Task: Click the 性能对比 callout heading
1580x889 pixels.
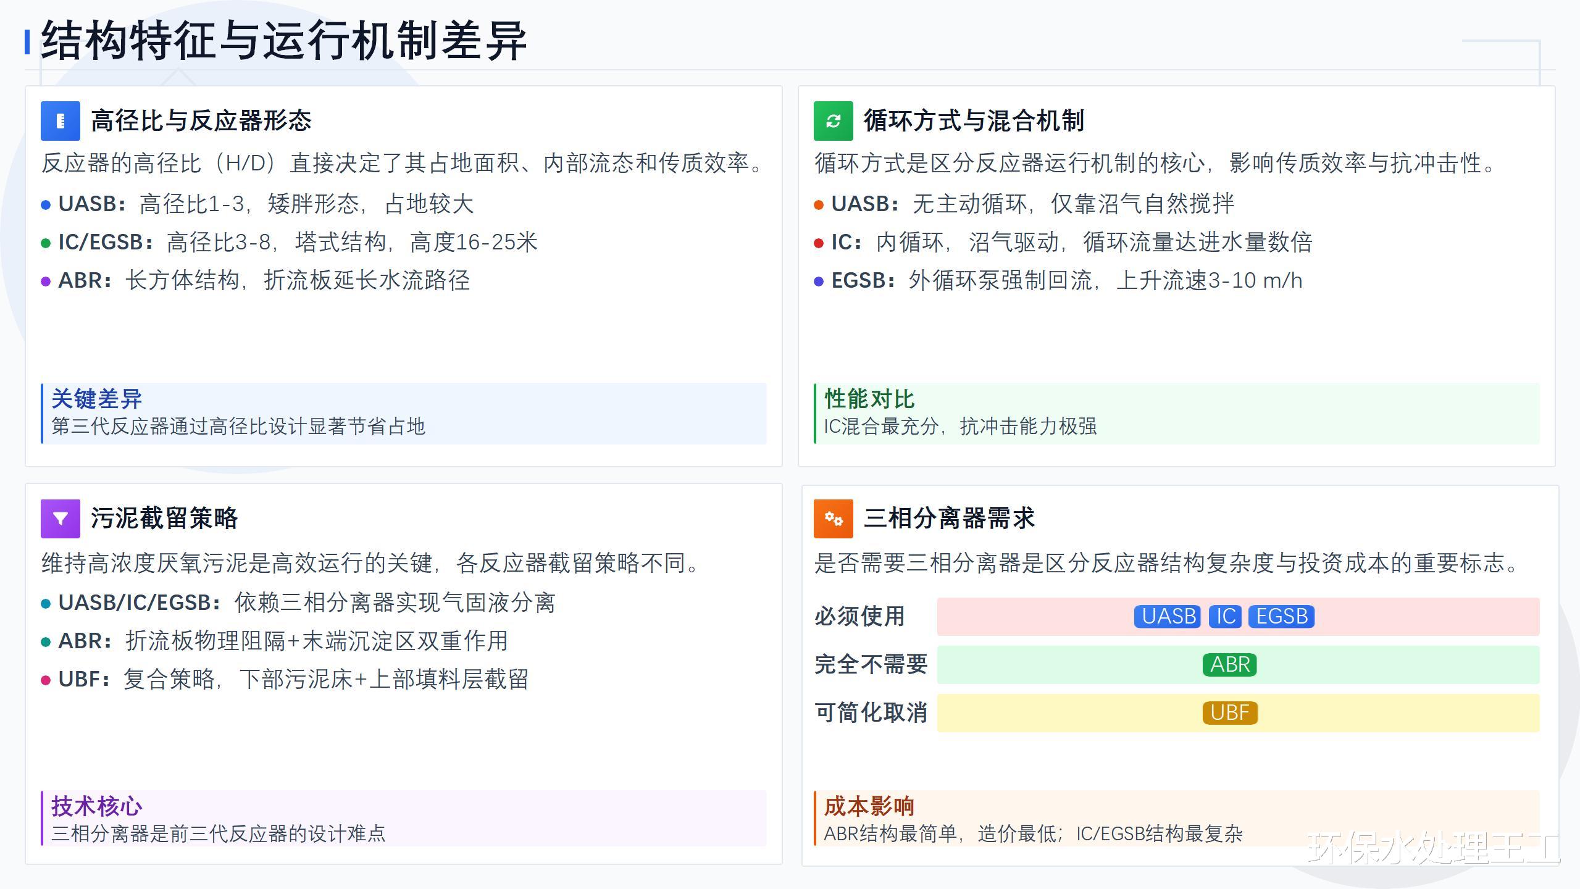Action: pos(869,399)
